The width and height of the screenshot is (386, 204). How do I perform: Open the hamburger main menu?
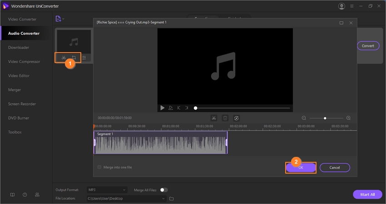coord(352,6)
